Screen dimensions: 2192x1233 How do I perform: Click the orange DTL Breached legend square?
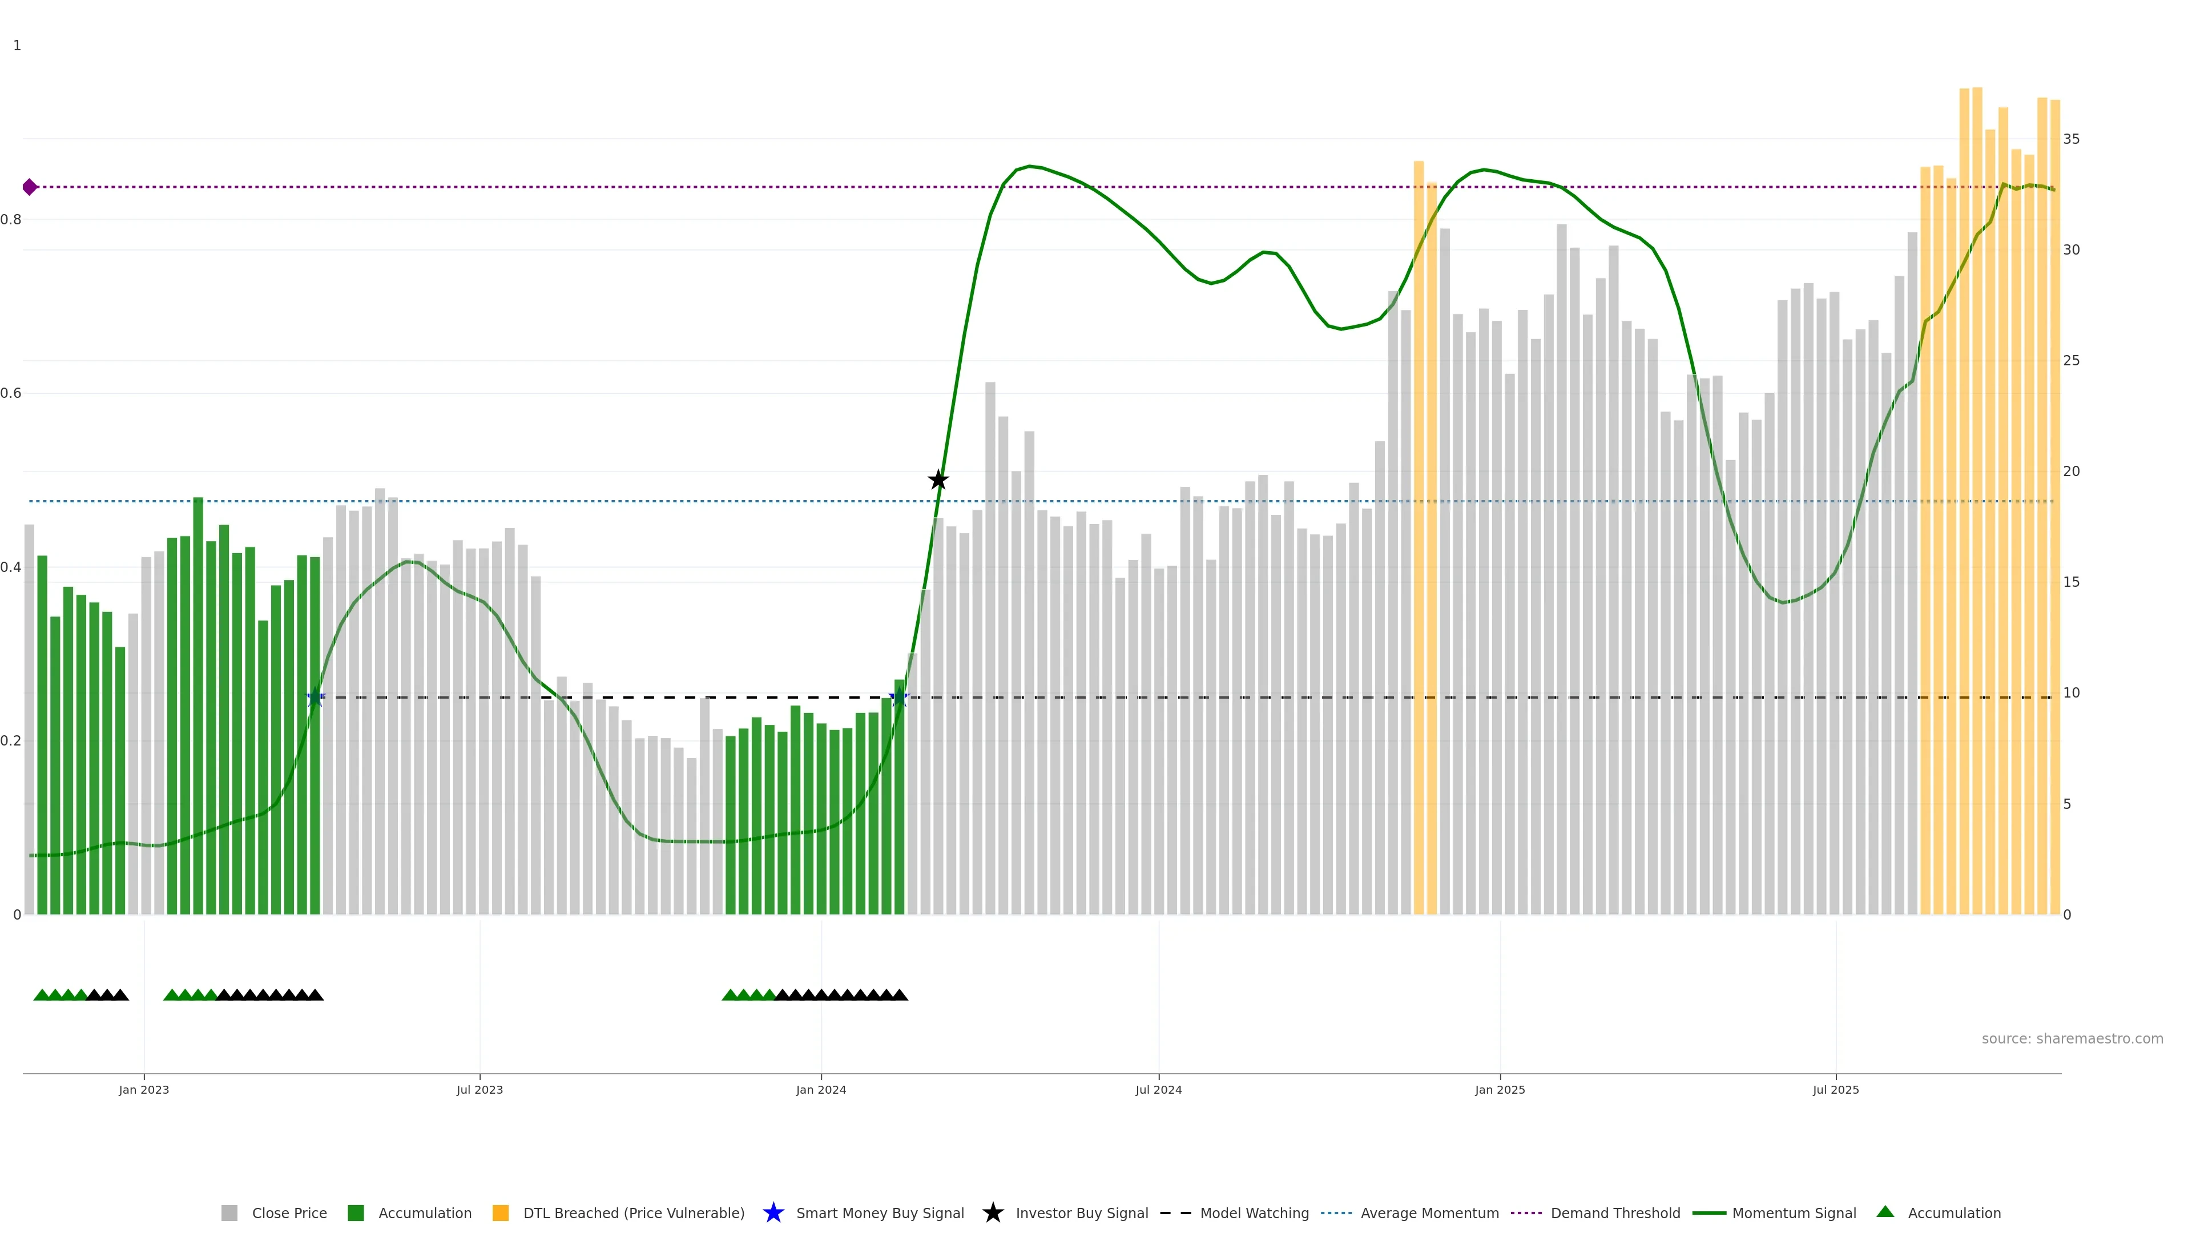(x=501, y=1212)
